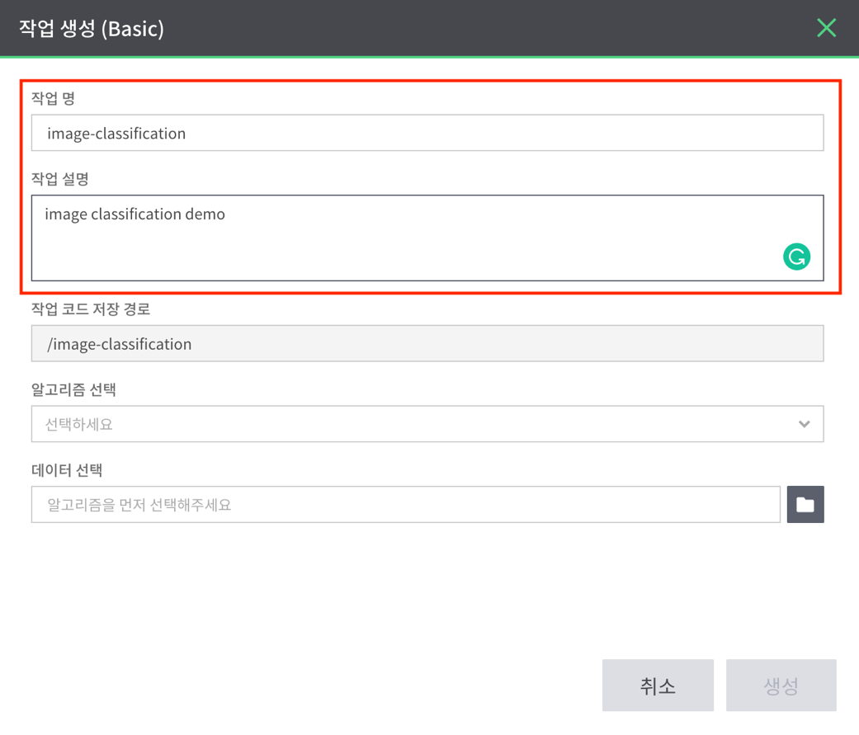Image resolution: width=859 pixels, height=735 pixels.
Task: Click the green Grammarly icon
Action: click(796, 257)
